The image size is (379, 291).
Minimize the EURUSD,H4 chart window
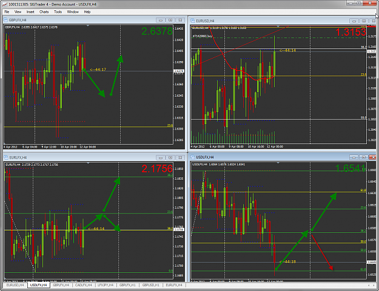(354, 21)
